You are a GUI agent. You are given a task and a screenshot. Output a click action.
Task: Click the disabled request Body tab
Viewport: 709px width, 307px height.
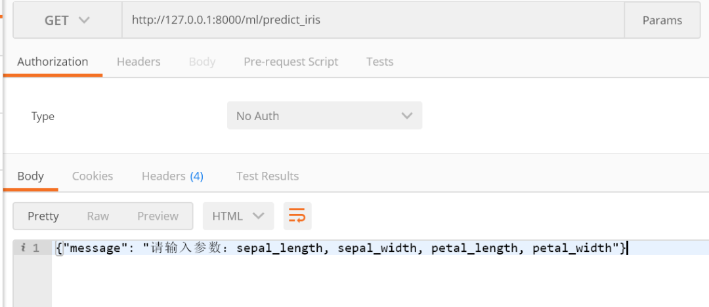[x=202, y=62]
